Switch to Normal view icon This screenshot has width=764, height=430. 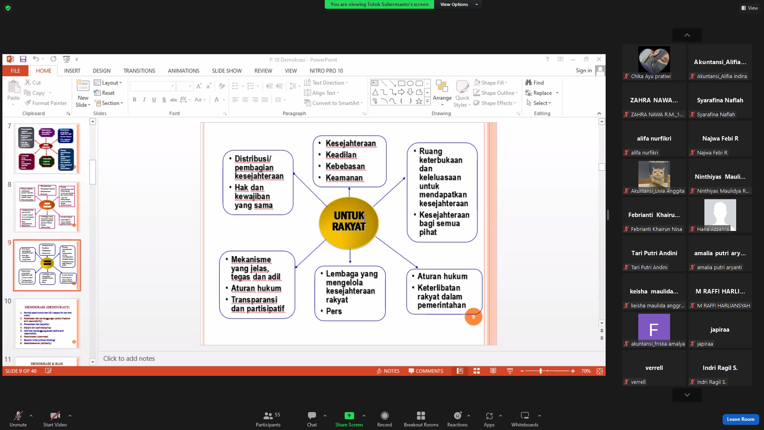(460, 371)
